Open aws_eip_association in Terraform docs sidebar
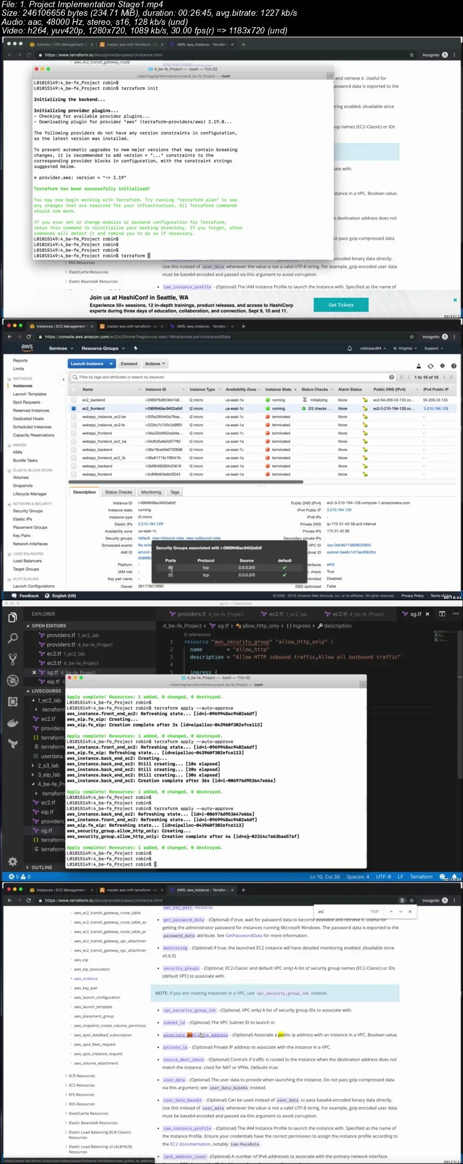463x1164 pixels. coord(92,969)
